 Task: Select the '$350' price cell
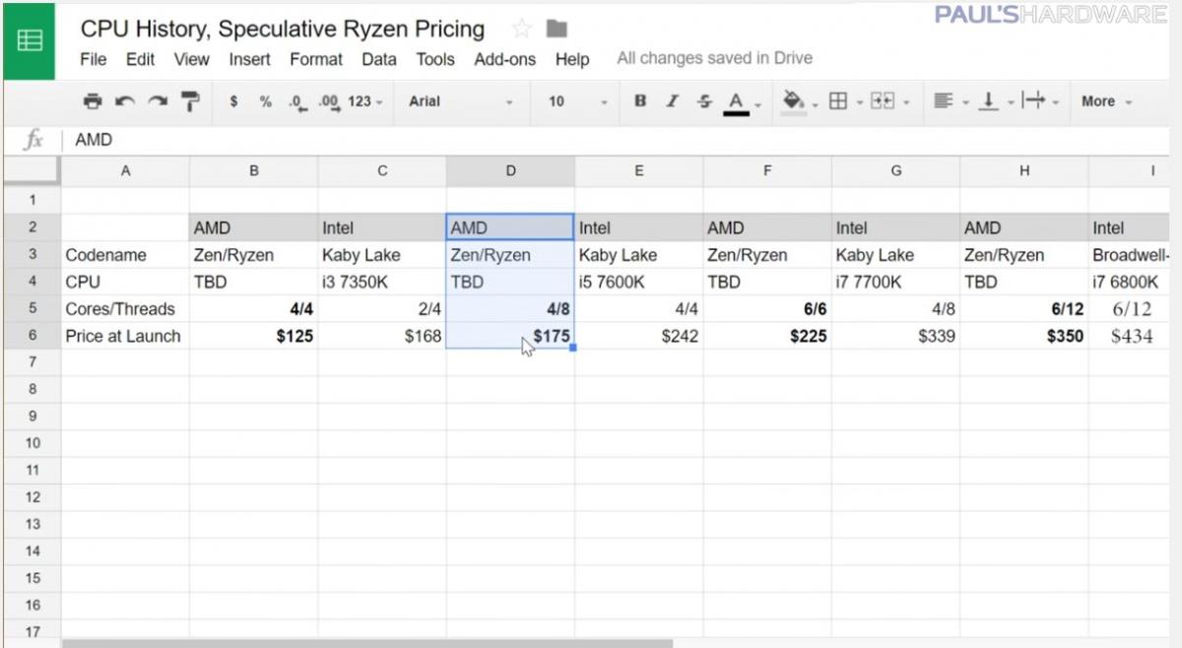point(1024,336)
